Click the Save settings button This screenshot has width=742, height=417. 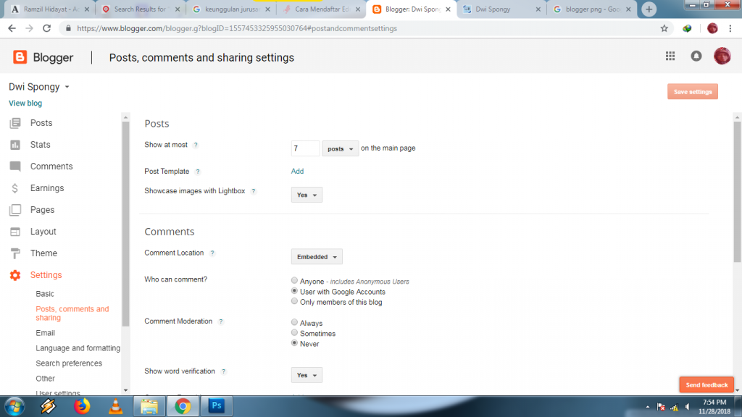pos(692,92)
